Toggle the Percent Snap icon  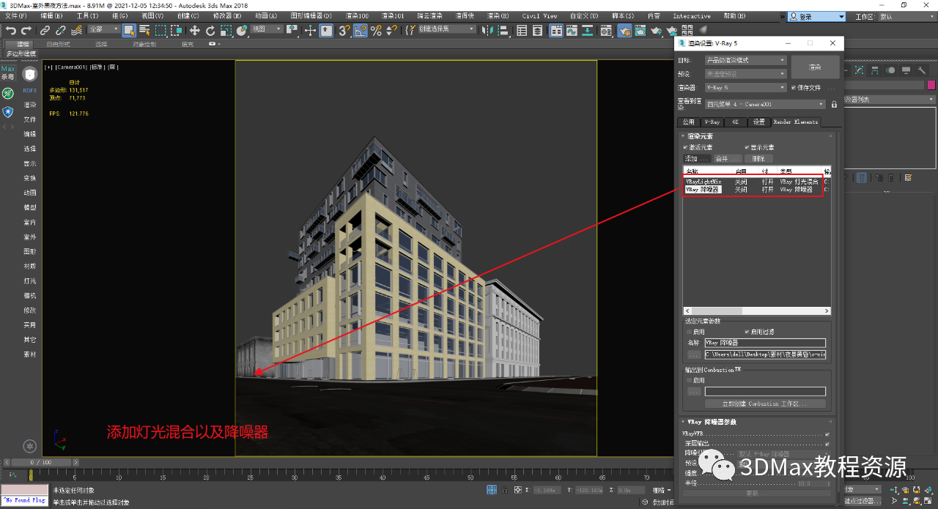click(x=376, y=30)
